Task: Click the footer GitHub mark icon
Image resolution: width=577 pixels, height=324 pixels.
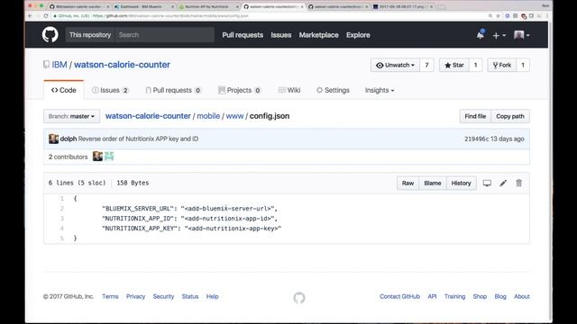Action: coord(299,298)
